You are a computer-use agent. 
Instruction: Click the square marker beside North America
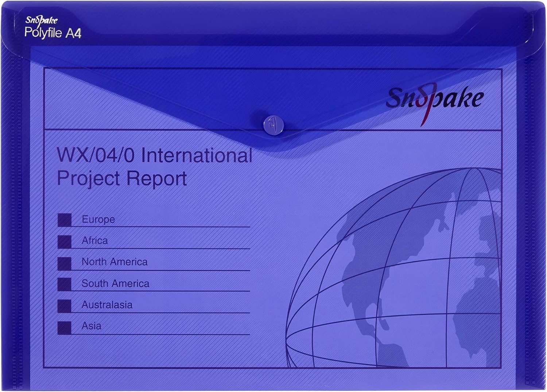click(x=65, y=263)
